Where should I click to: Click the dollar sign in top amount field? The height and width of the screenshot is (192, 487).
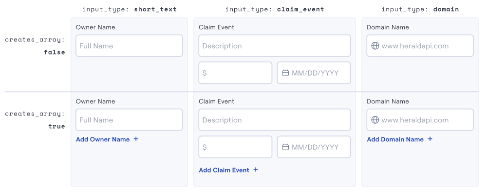tap(205, 73)
